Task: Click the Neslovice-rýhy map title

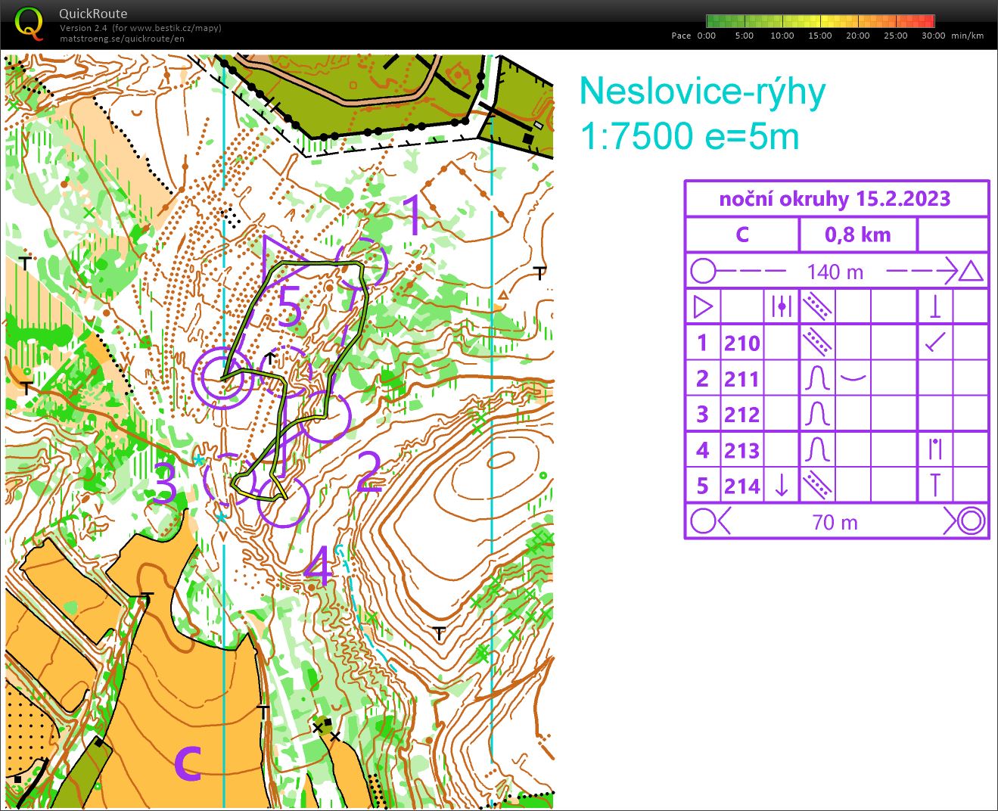Action: point(701,92)
